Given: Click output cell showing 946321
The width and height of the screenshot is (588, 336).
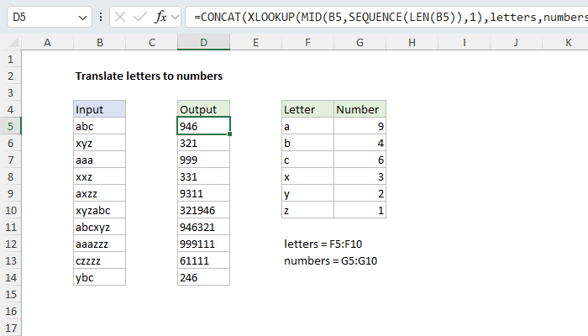Looking at the screenshot, I should tap(203, 228).
